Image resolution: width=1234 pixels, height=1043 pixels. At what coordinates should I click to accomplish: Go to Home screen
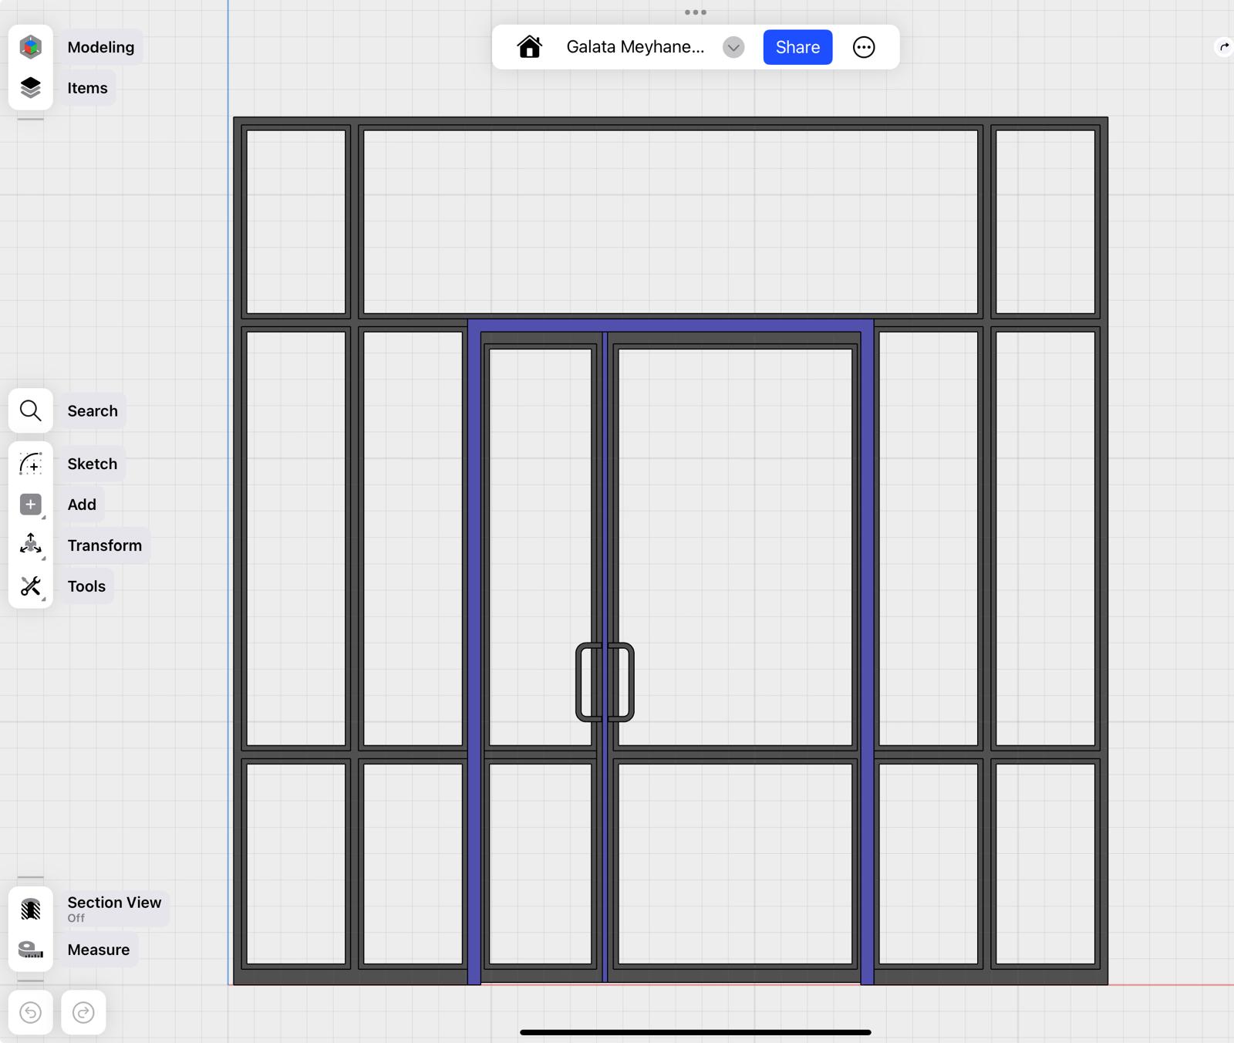tap(529, 47)
